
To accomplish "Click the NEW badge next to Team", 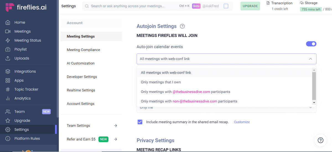I will tap(46, 112).
